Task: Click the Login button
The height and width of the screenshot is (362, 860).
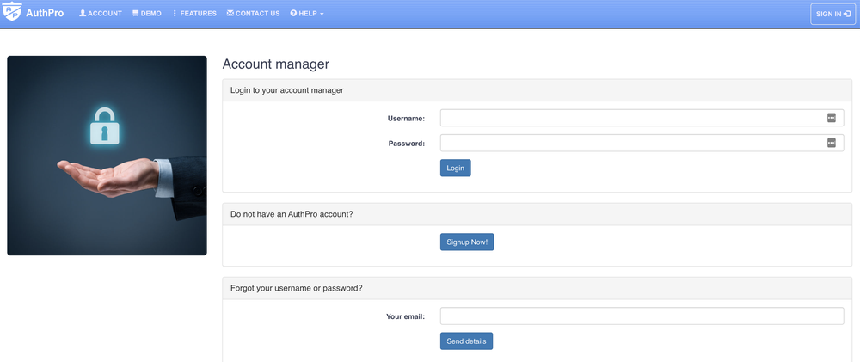Action: (x=455, y=168)
